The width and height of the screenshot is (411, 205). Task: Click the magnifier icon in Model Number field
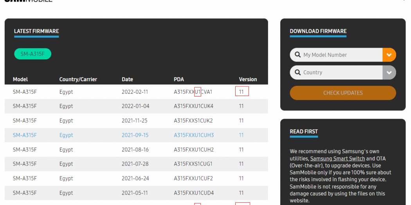point(297,55)
